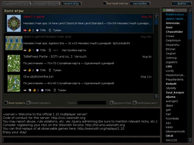Click gold icon in djape's game row
The height and width of the screenshot is (145, 194).
(30, 50)
